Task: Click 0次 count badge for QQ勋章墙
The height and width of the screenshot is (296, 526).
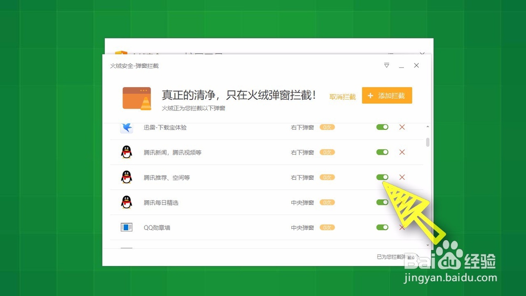Action: tap(327, 228)
